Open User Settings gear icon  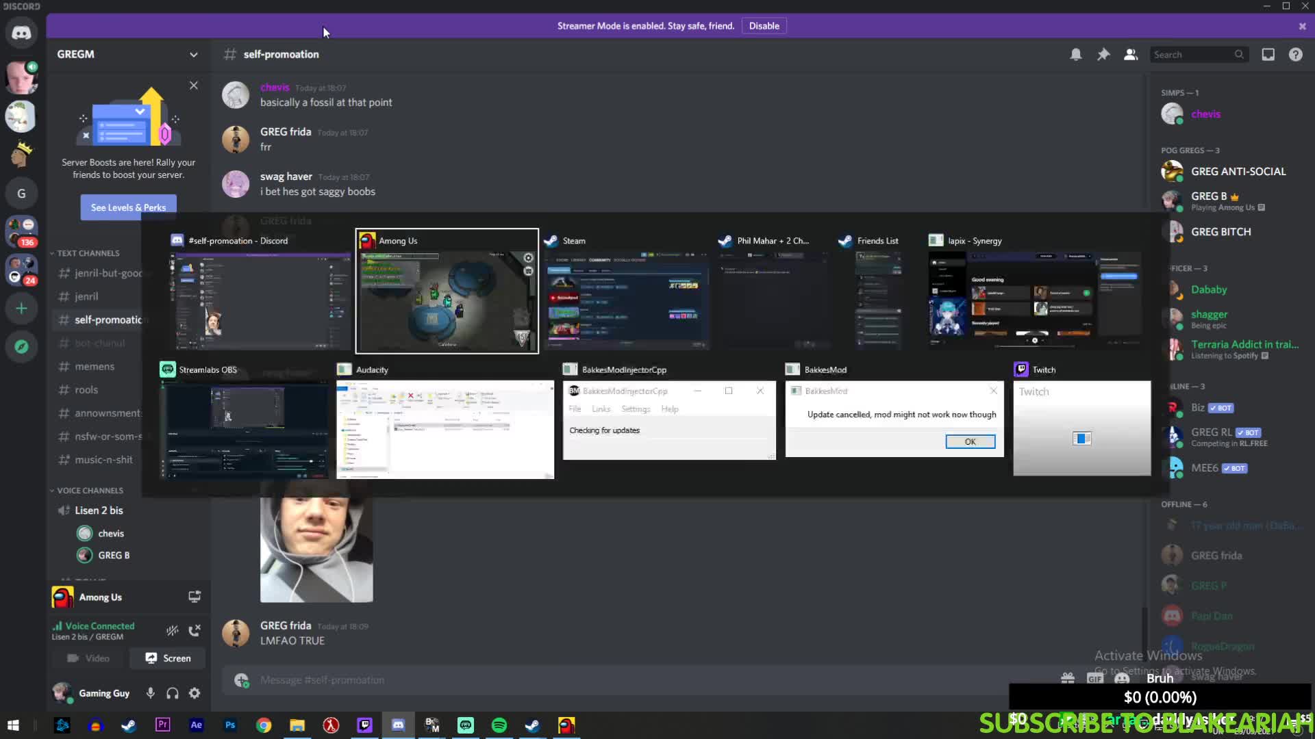pyautogui.click(x=195, y=693)
